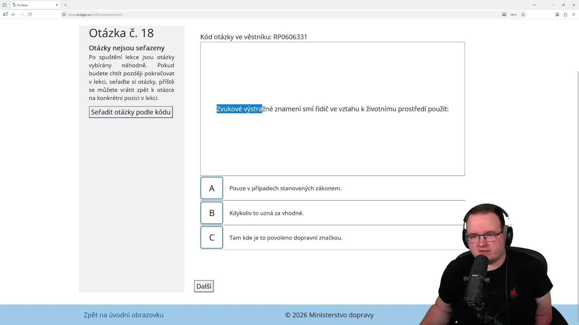Select answer C box
The width and height of the screenshot is (579, 325).
(212, 237)
